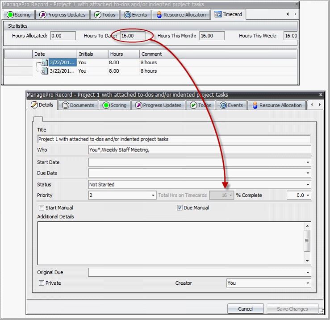Click timecard icon of first 3/22 row
Viewport: 330px width, 320px height.
44,62
